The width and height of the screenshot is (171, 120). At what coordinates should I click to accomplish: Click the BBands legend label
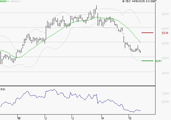[x=15, y=2]
